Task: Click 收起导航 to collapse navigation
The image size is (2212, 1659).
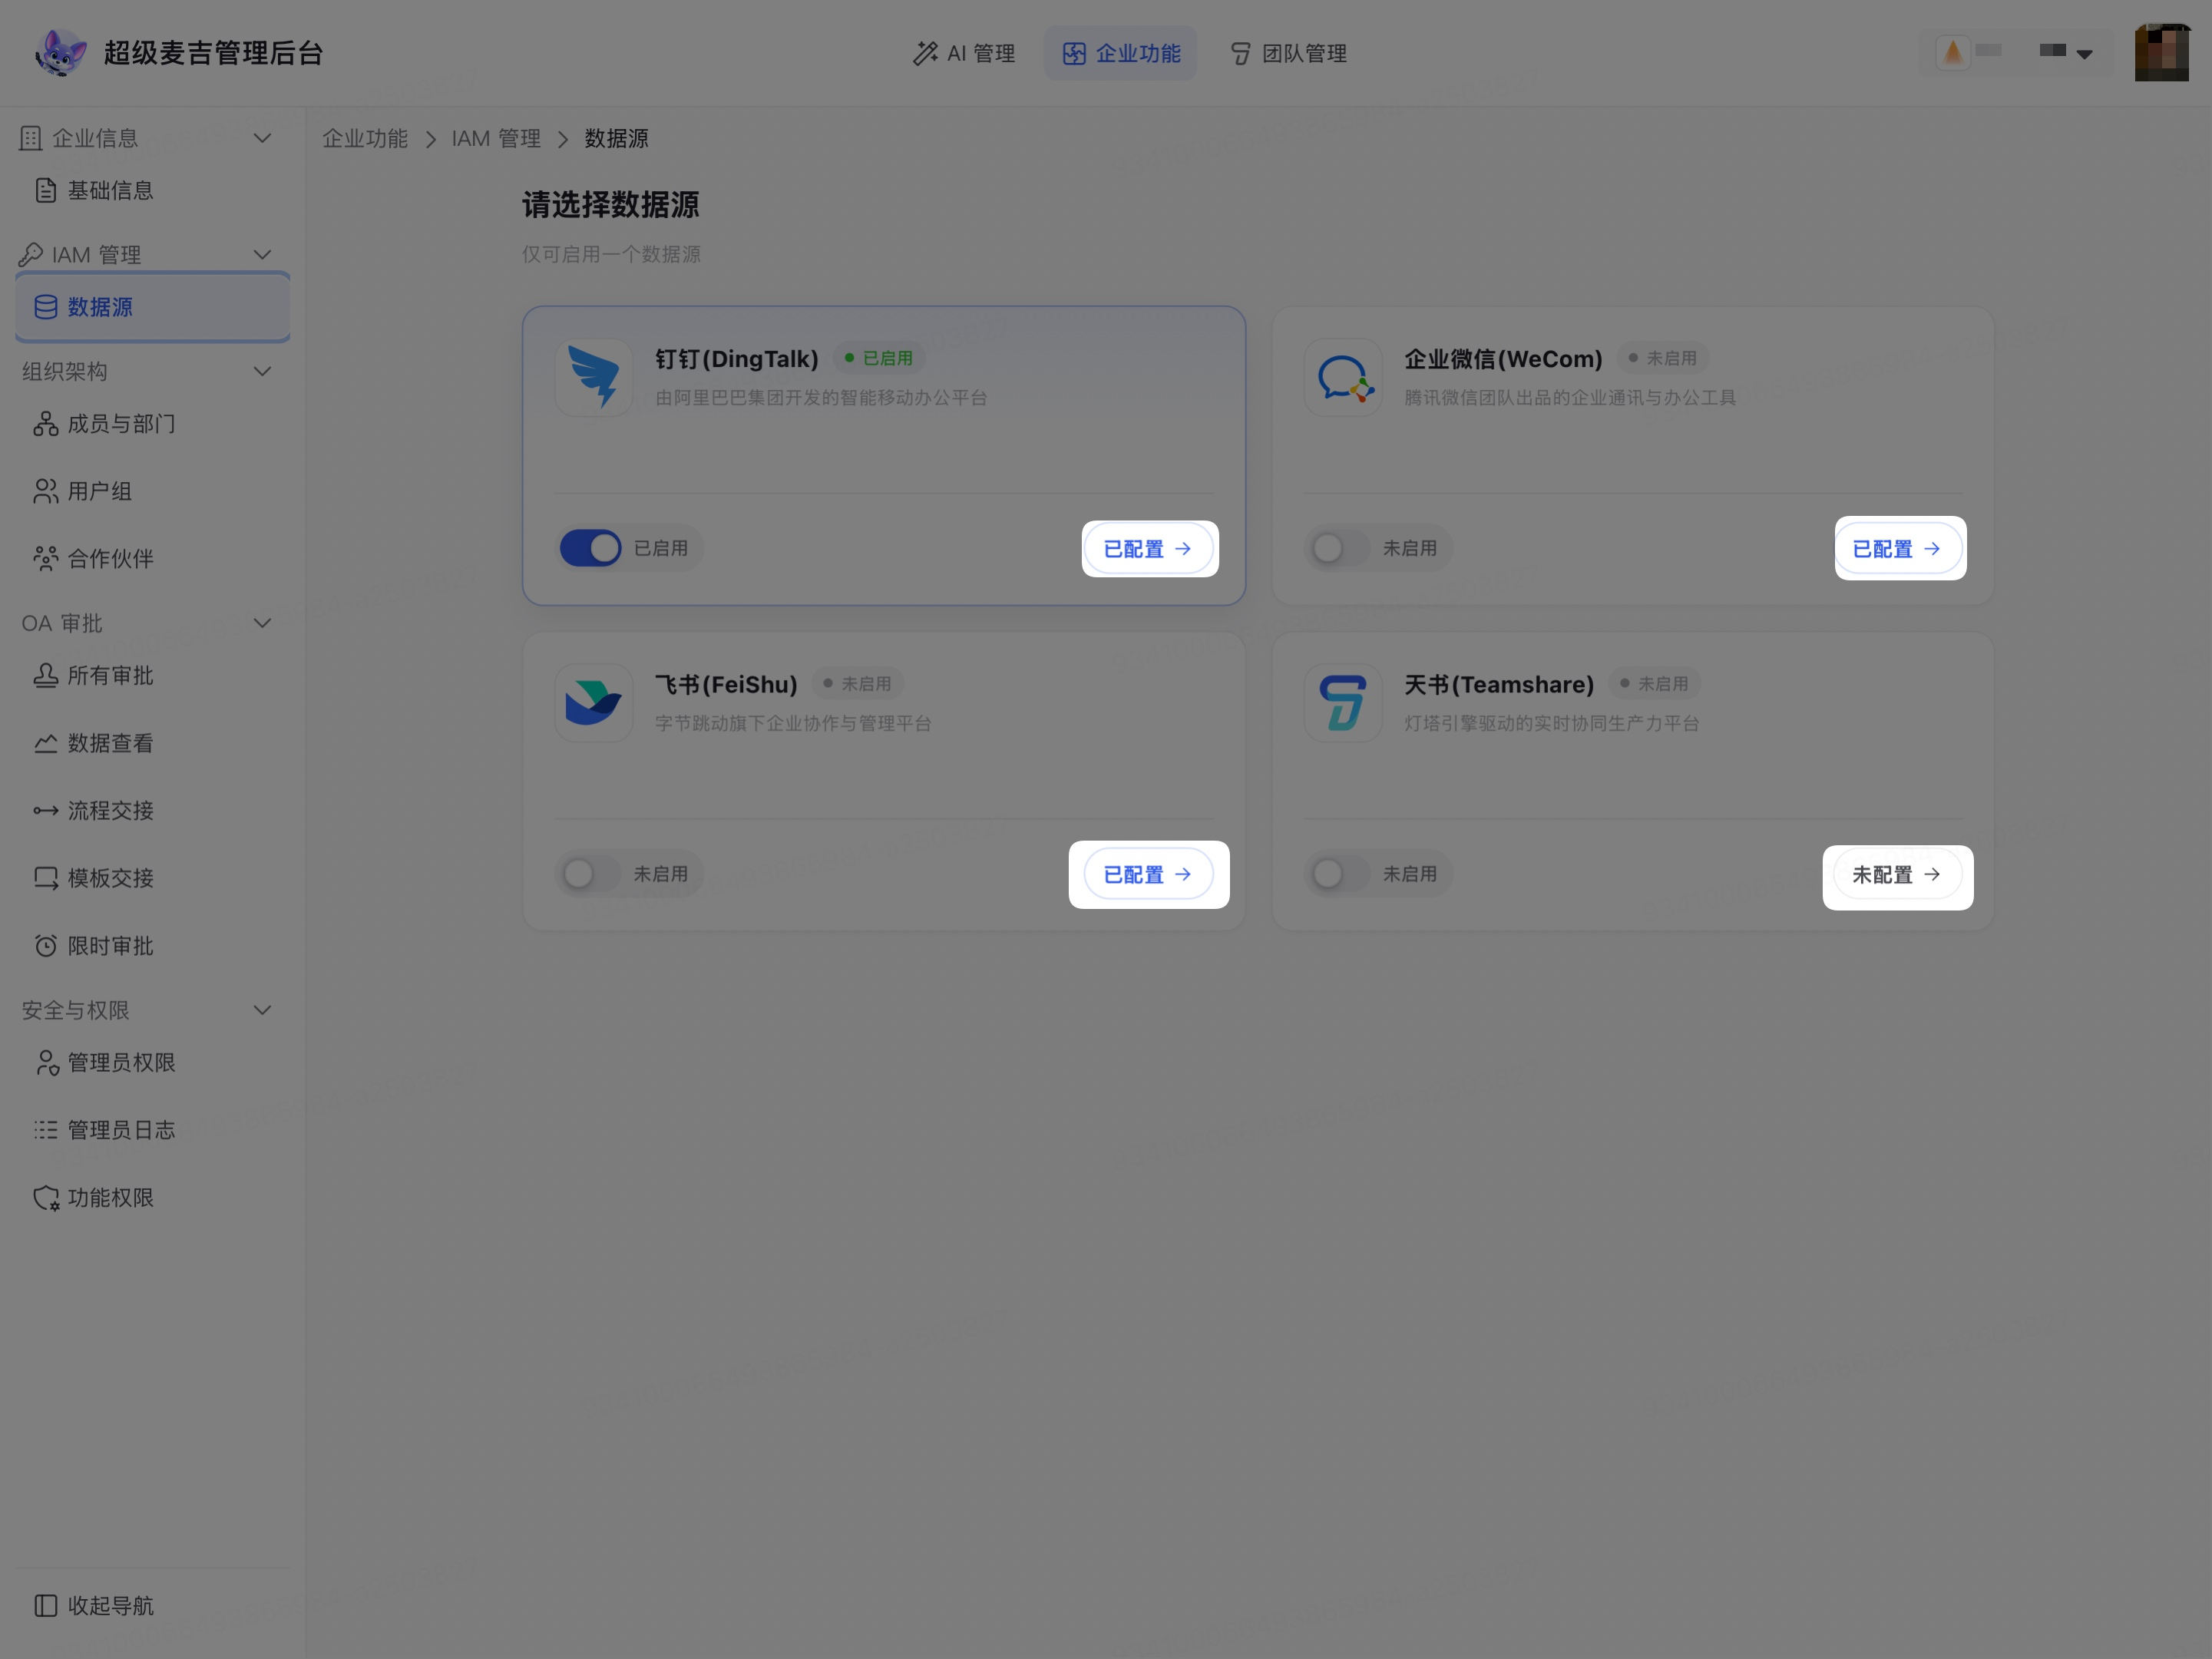Action: [x=152, y=1606]
